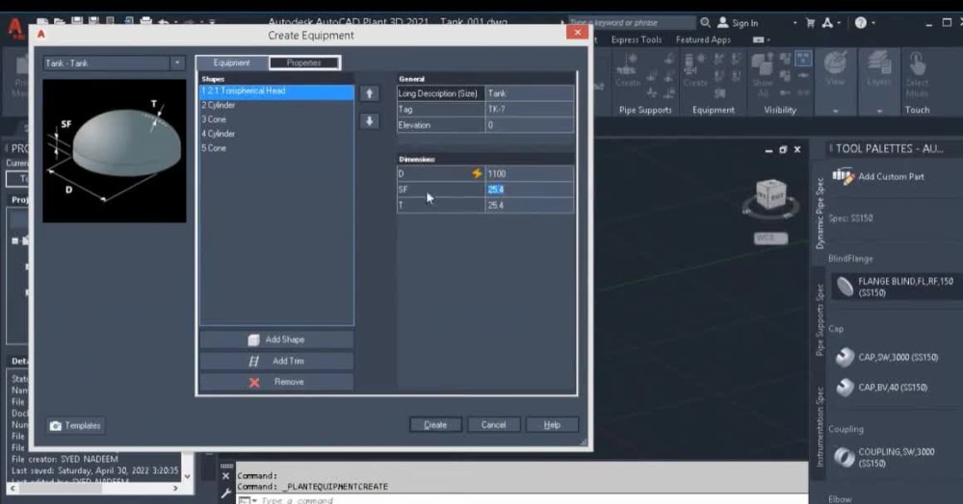This screenshot has width=963, height=504.
Task: Open the Dynamic Pipe Spec palette tab
Action: (x=820, y=213)
